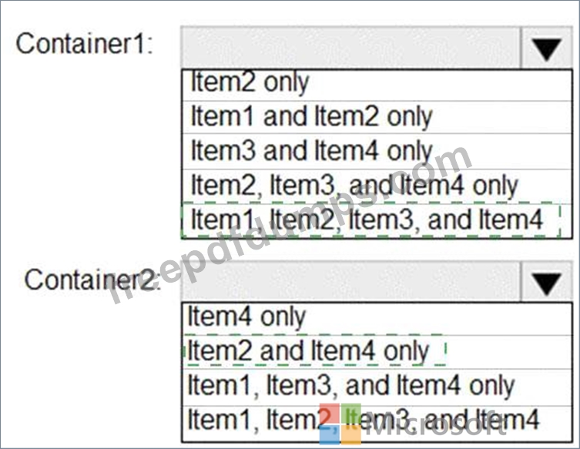Click the Container1 label

pyautogui.click(x=84, y=44)
